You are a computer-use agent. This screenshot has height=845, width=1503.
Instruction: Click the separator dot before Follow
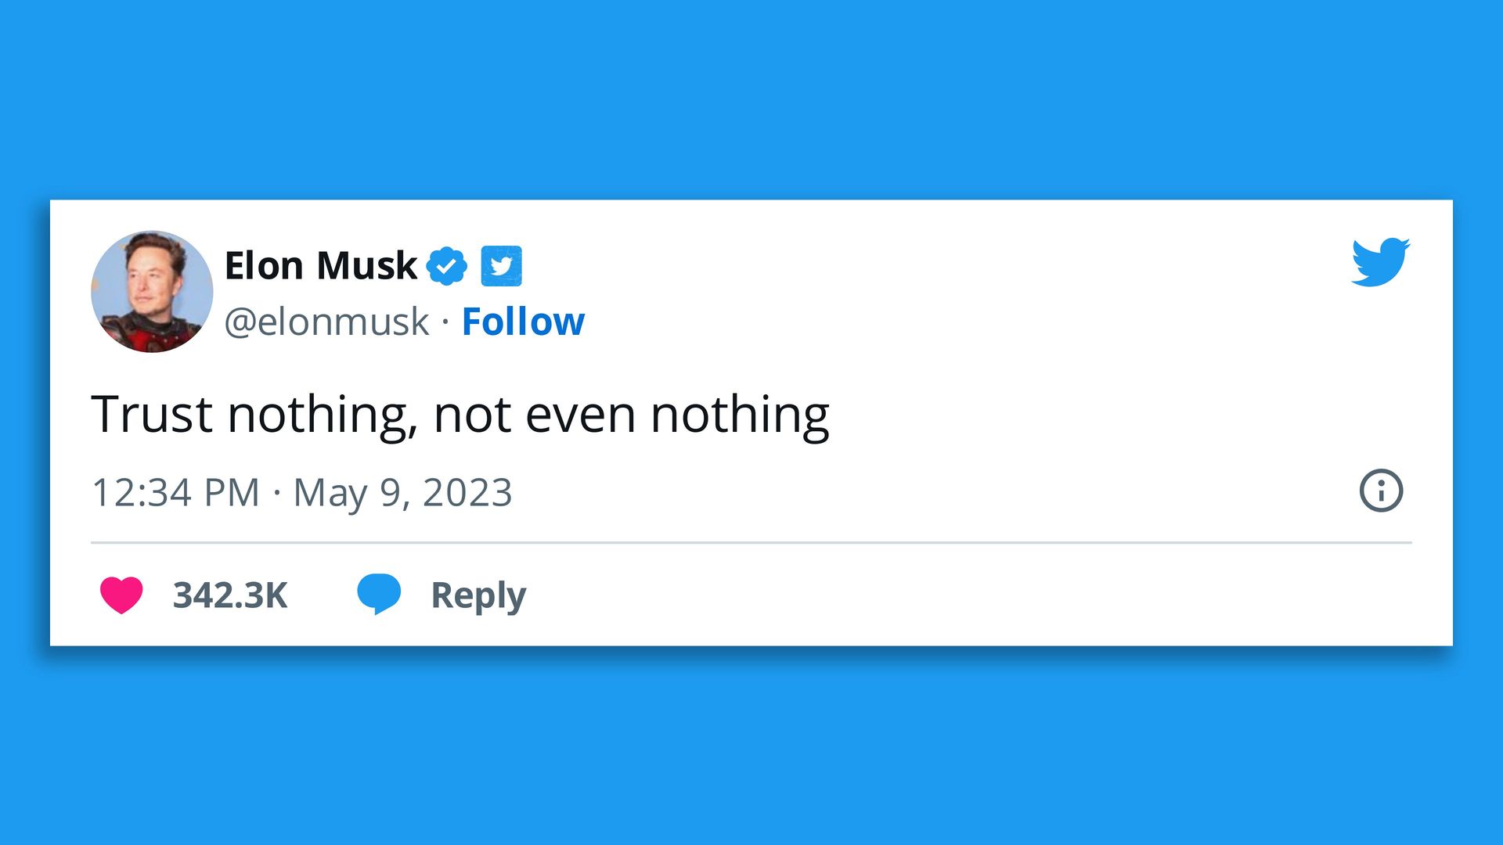[x=445, y=322]
